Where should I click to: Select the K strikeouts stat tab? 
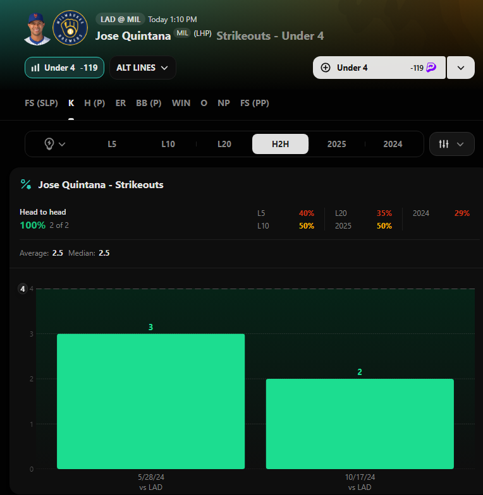click(71, 103)
